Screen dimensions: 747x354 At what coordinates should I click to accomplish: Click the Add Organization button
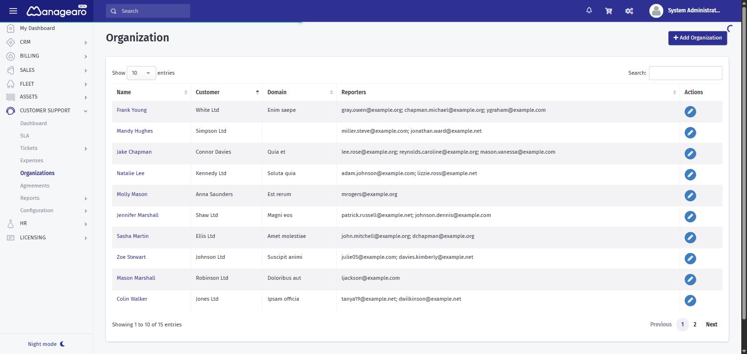697,38
